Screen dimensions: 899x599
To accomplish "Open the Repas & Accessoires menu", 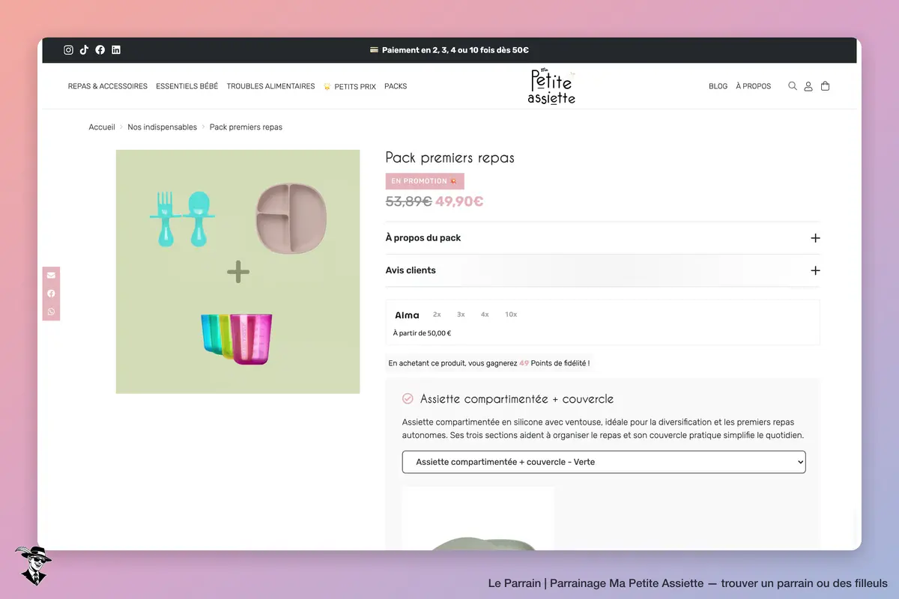I will [x=108, y=86].
